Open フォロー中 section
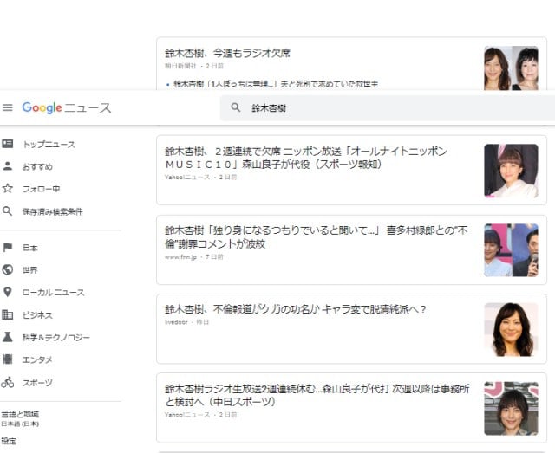555x453 pixels. pos(42,189)
